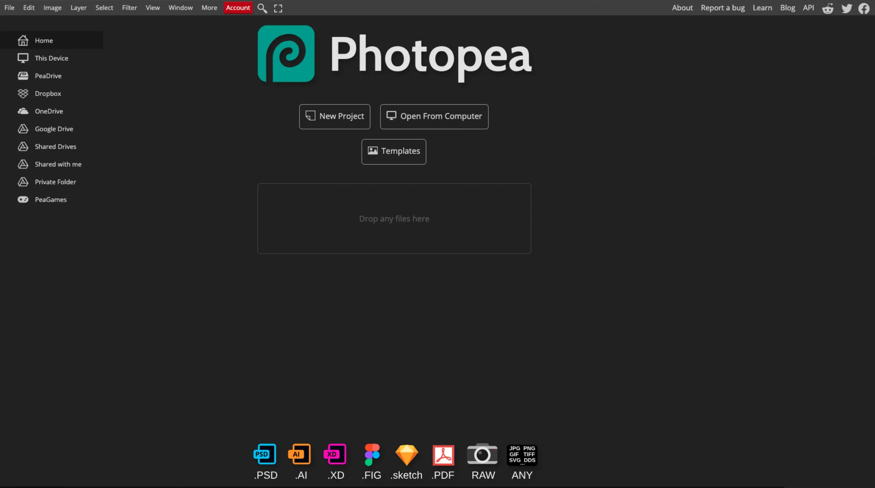
Task: Select This Device label in sidebar
Action: pyautogui.click(x=52, y=58)
